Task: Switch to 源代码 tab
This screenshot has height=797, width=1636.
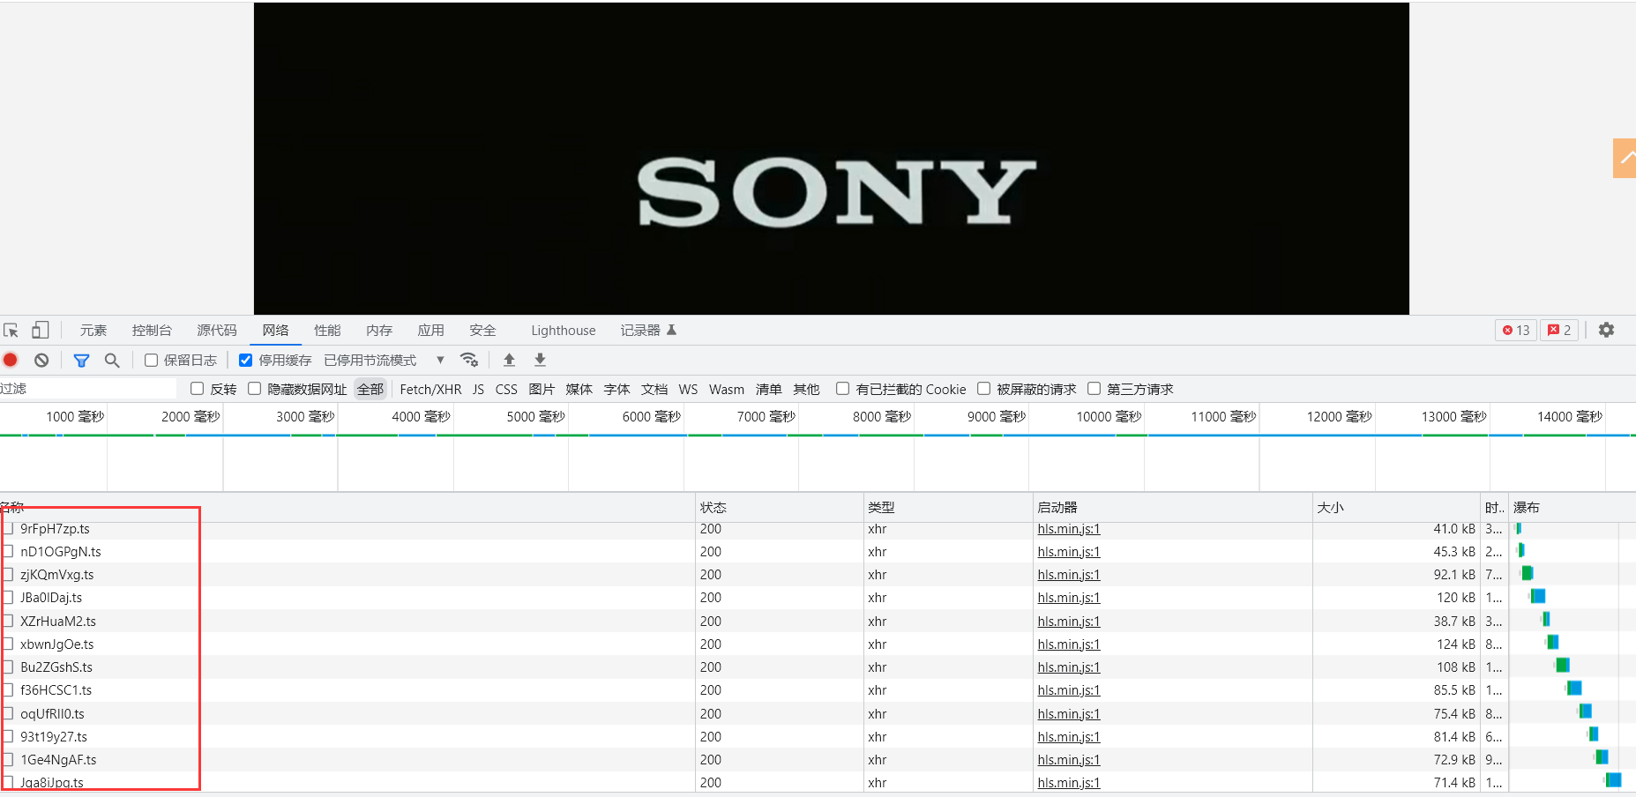Action: pos(217,330)
